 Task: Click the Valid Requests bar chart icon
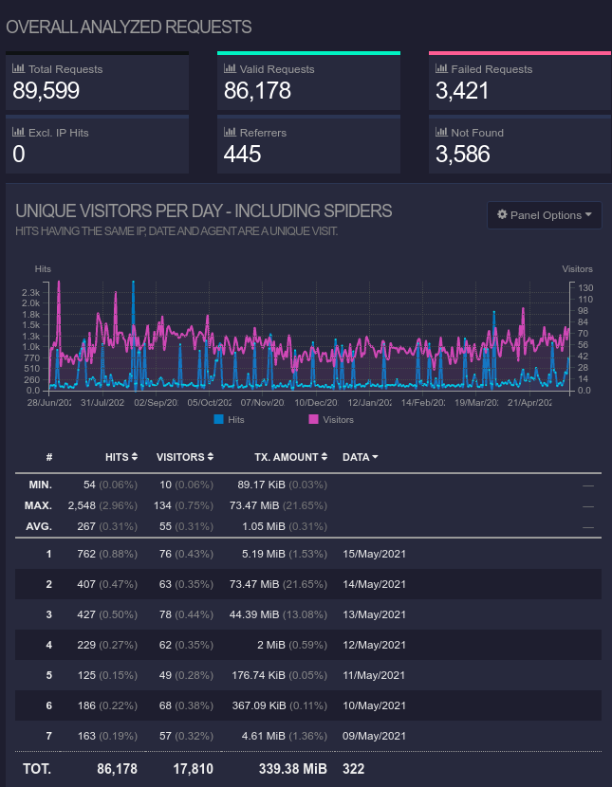click(230, 69)
